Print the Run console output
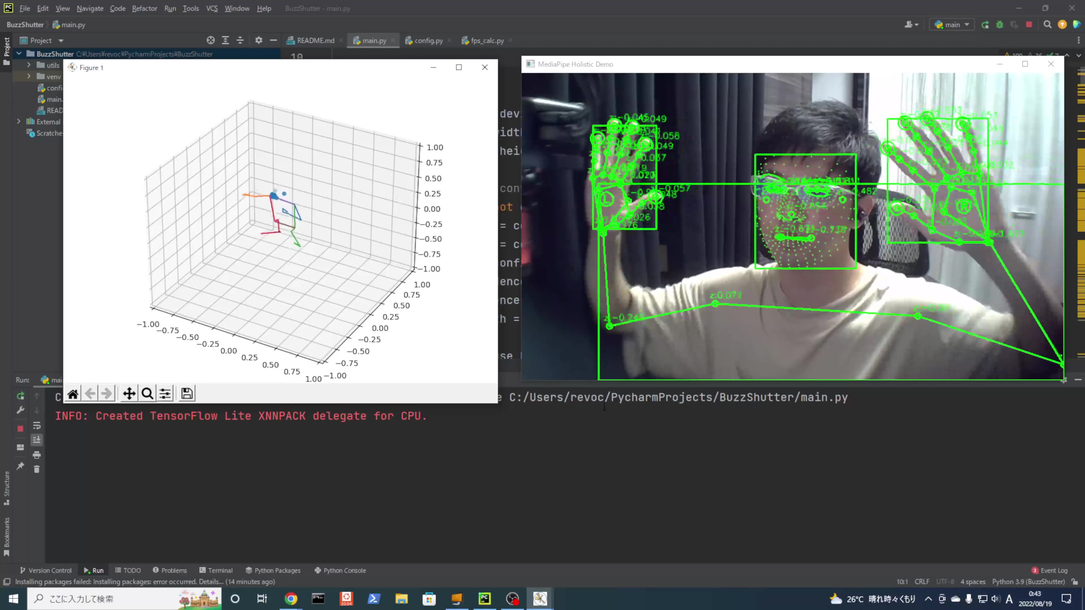 coord(37,455)
